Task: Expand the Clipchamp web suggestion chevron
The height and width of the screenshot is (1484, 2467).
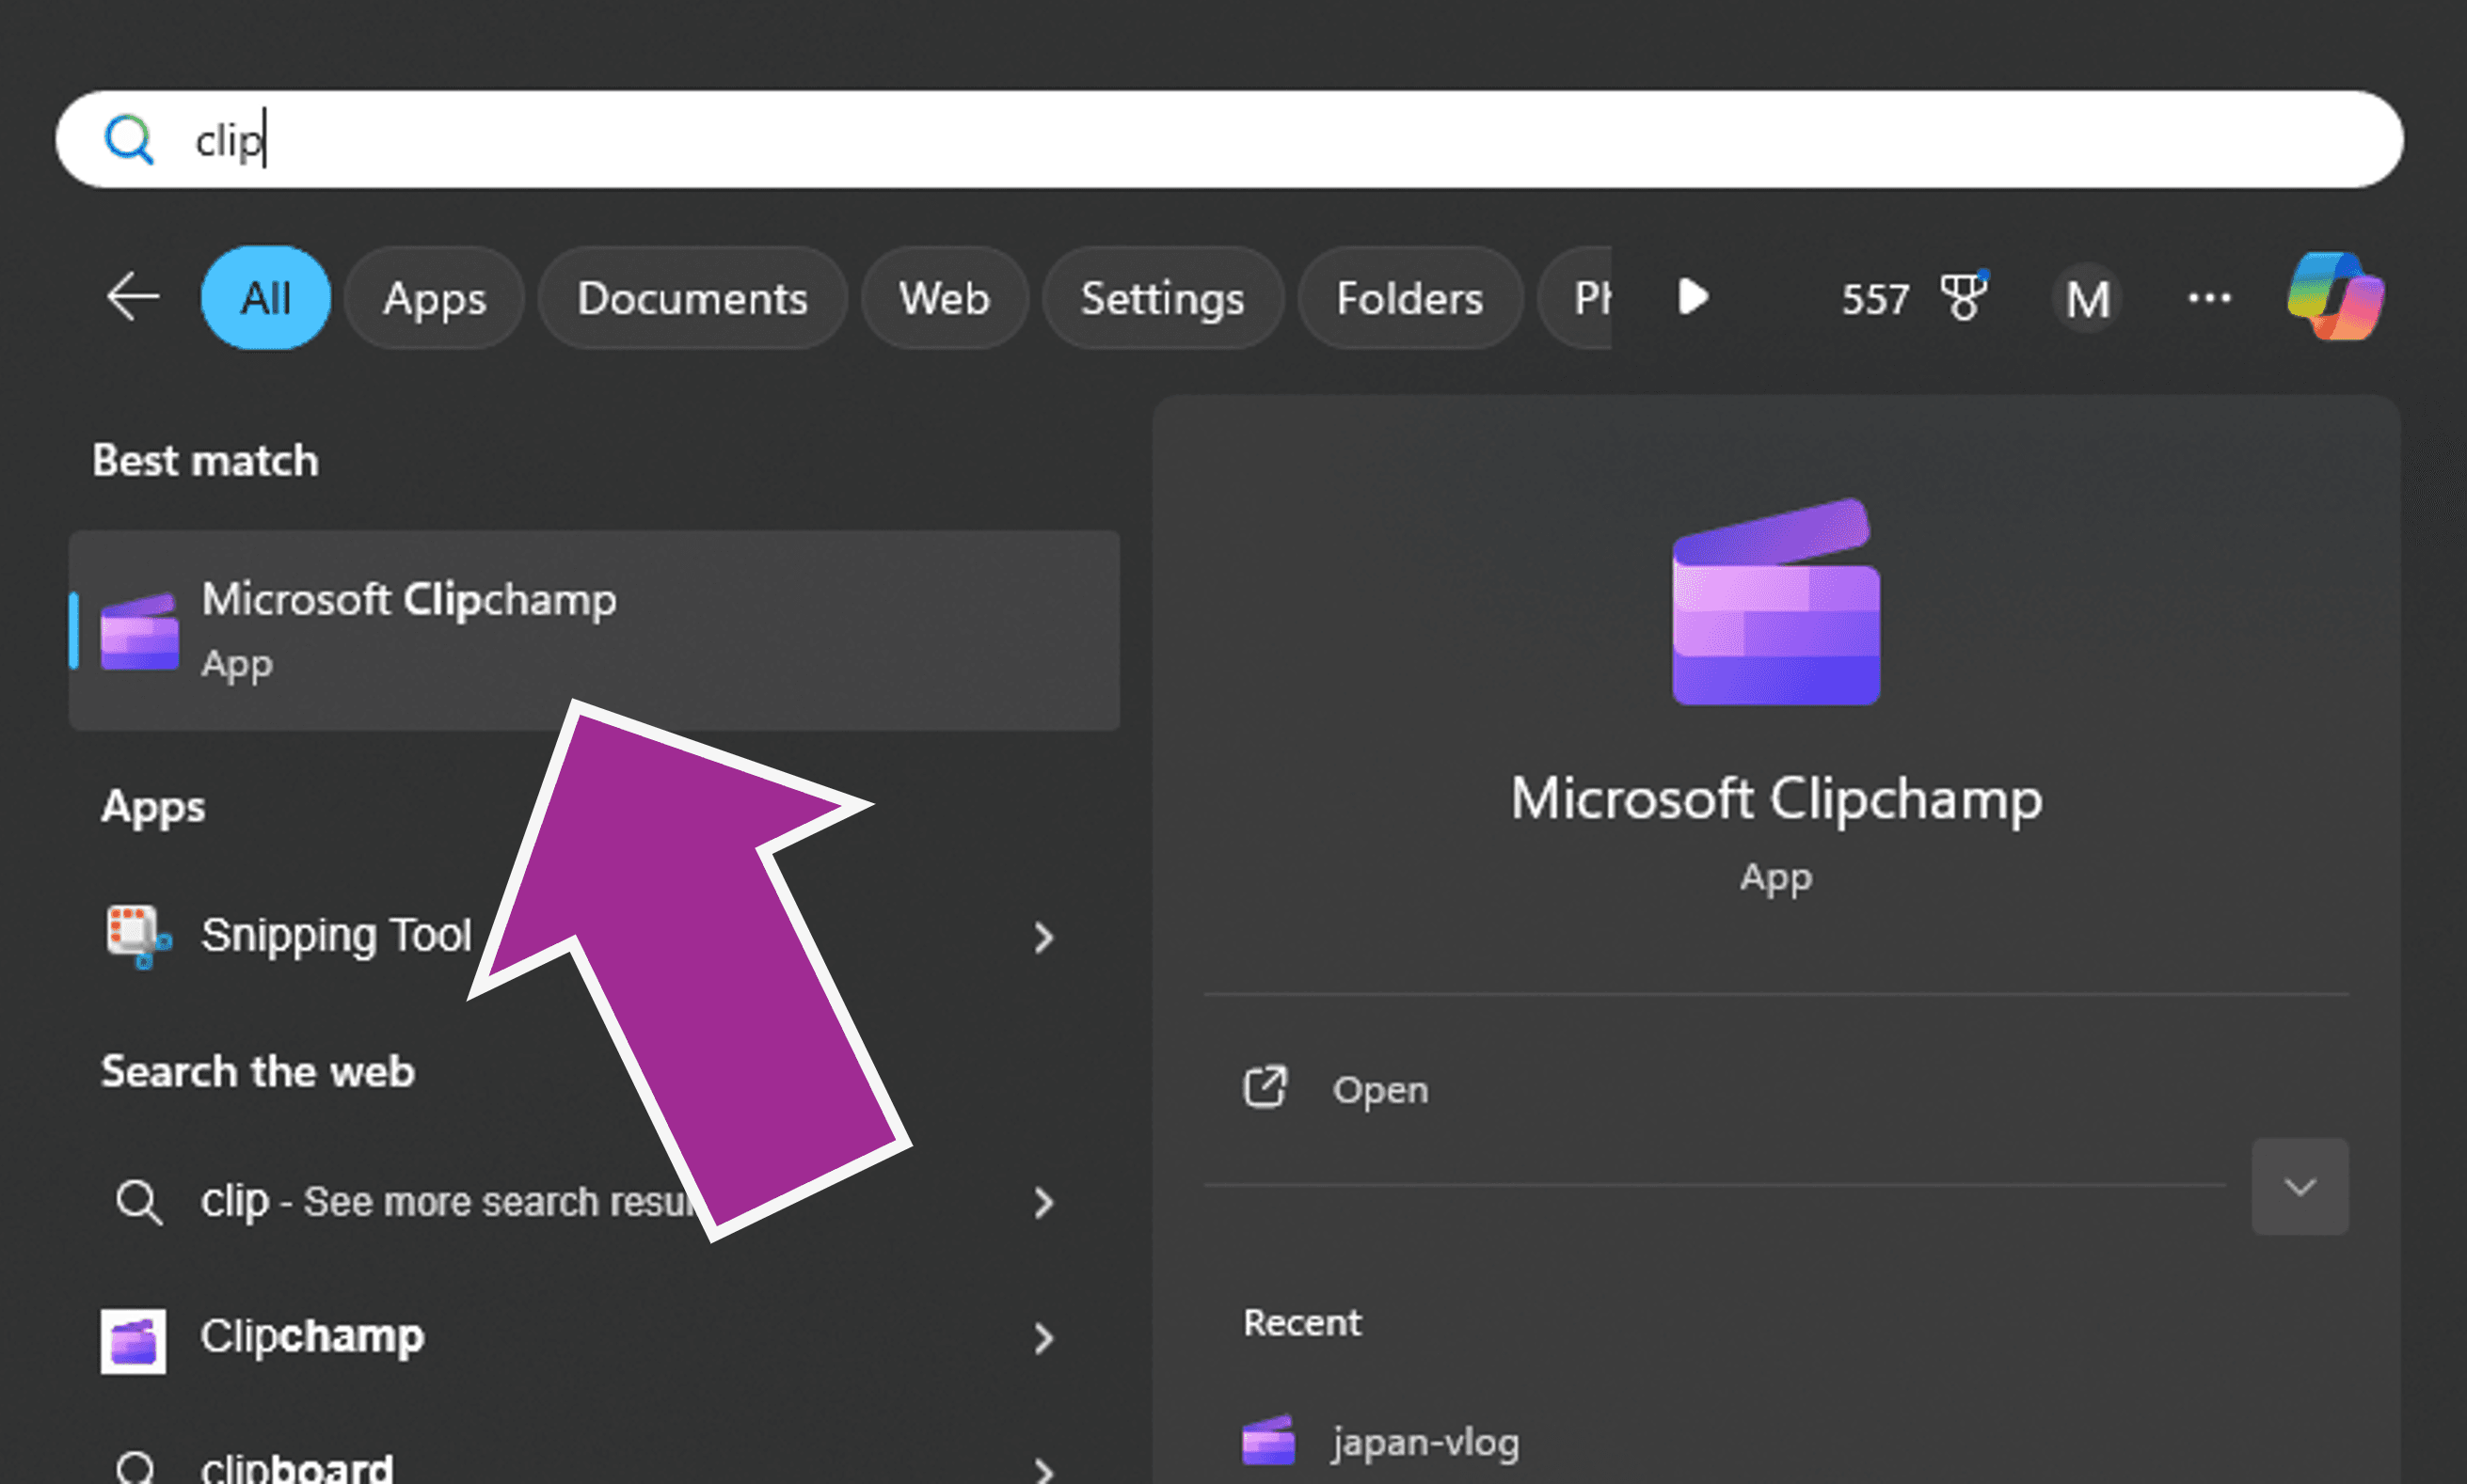Action: click(x=1044, y=1338)
